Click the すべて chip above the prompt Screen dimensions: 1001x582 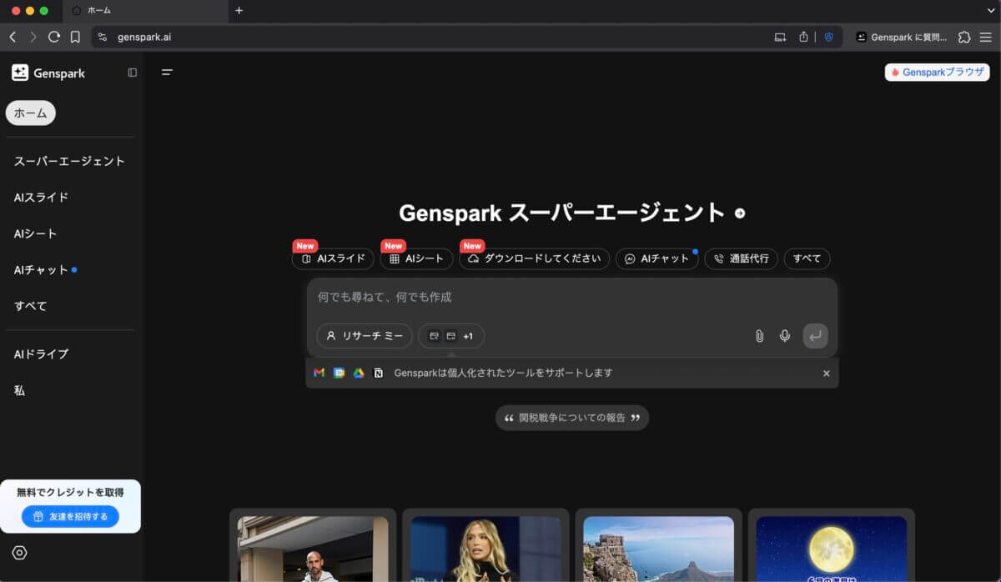click(x=807, y=258)
